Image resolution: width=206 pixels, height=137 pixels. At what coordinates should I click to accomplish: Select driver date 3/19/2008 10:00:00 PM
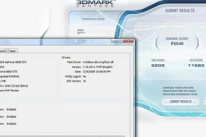(x=97, y=71)
